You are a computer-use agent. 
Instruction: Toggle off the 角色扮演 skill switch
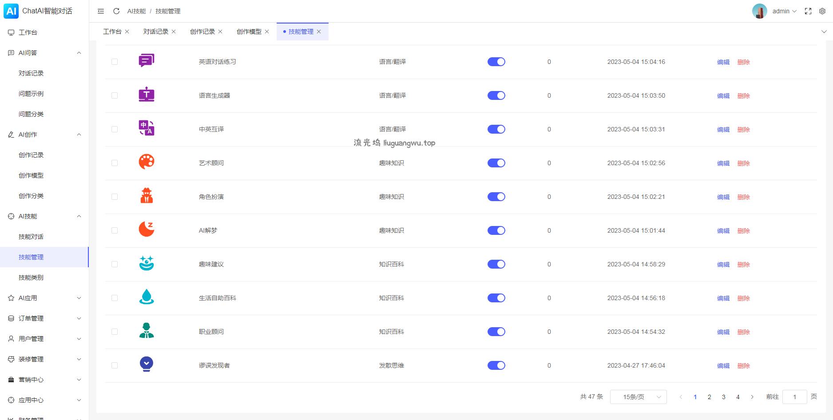tap(496, 197)
